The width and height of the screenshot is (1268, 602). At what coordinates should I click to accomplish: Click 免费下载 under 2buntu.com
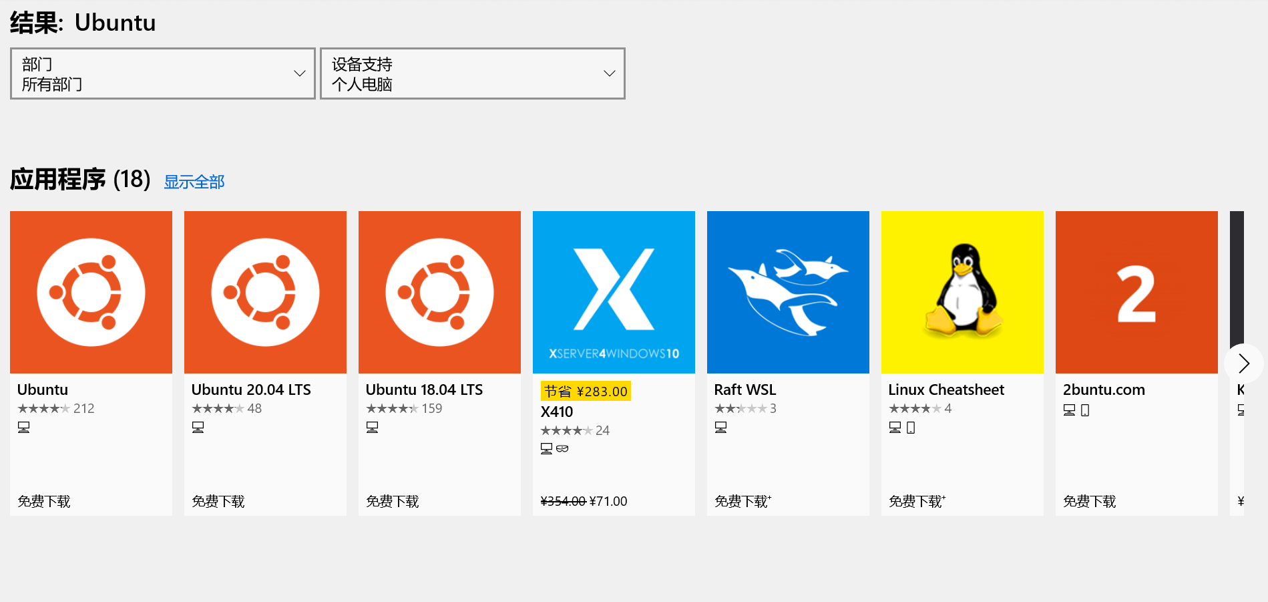[x=1090, y=501]
